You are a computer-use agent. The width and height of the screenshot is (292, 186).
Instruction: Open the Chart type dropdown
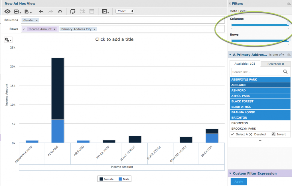click(125, 11)
